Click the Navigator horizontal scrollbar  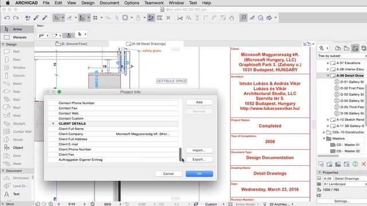click(x=328, y=156)
